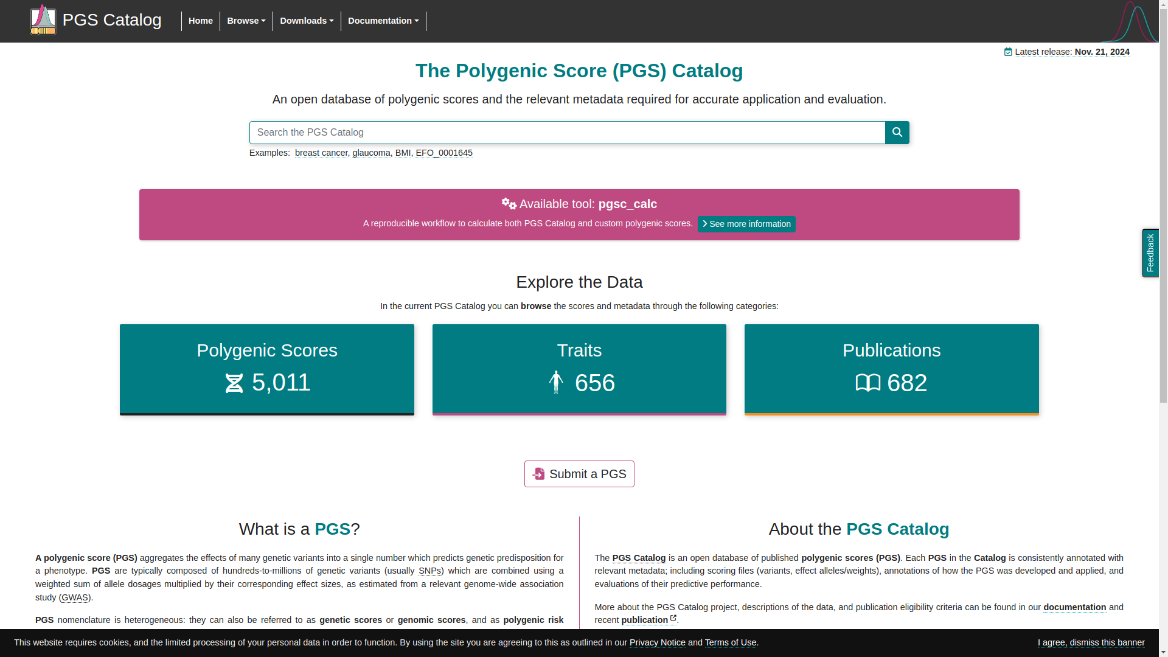Try the breast cancer example search
Viewport: 1168px width, 657px height.
point(321,153)
